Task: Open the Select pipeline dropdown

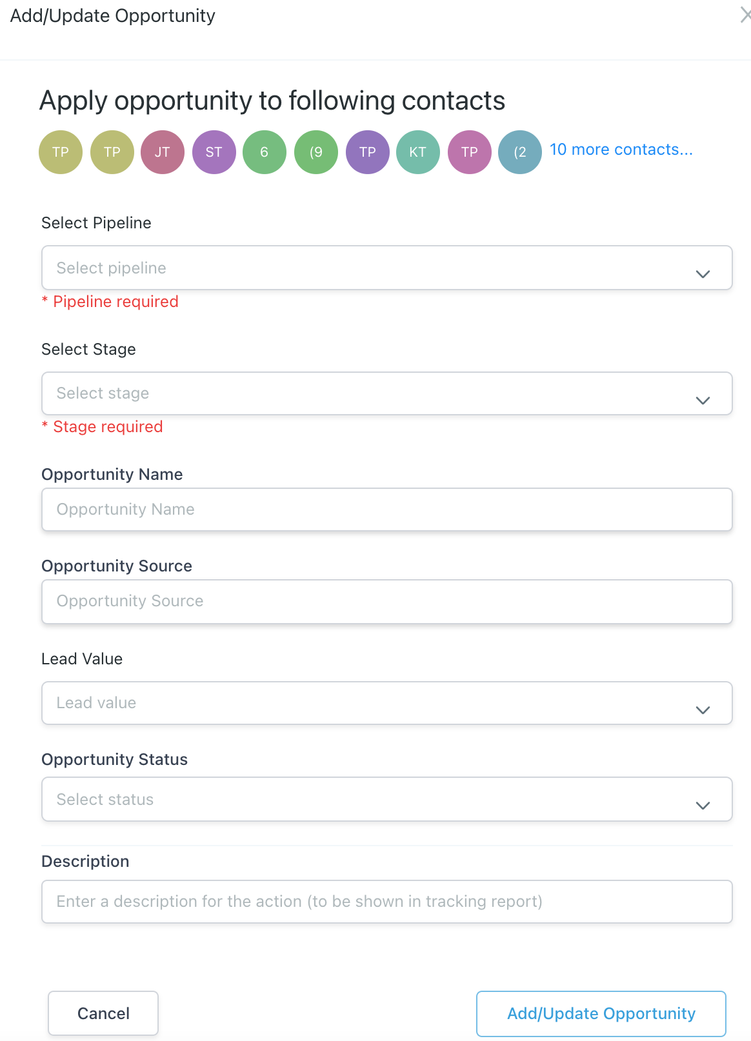Action: pyautogui.click(x=386, y=268)
